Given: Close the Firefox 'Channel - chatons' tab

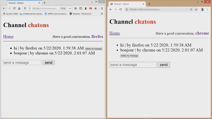Looking at the screenshot, I should pyautogui.click(x=39, y=3).
